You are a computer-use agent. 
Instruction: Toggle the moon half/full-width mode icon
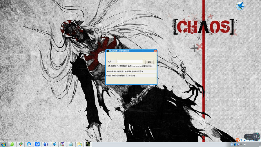[244, 140]
